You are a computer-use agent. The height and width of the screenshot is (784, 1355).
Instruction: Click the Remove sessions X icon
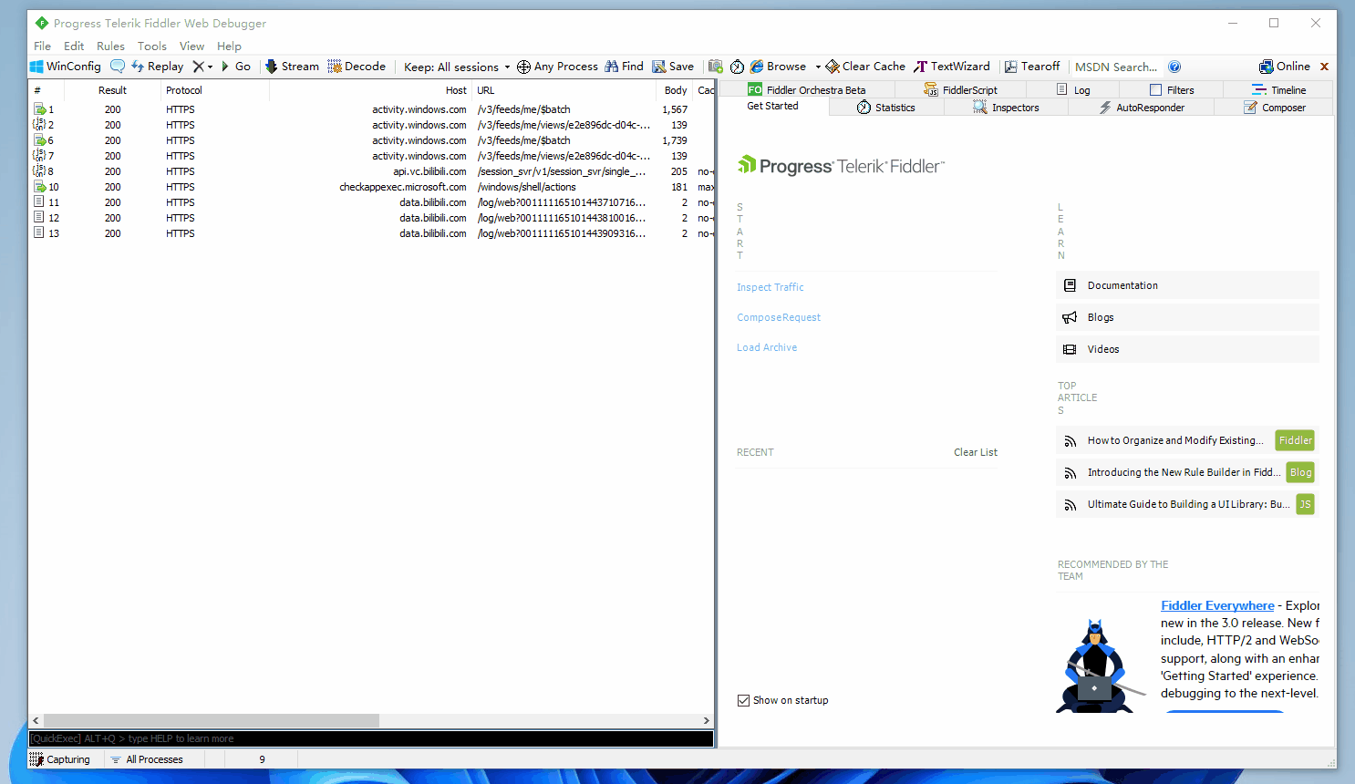[198, 67]
